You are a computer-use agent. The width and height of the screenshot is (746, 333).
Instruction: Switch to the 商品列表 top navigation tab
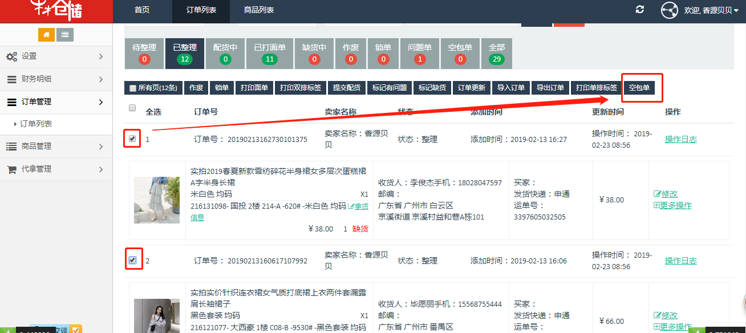point(258,10)
